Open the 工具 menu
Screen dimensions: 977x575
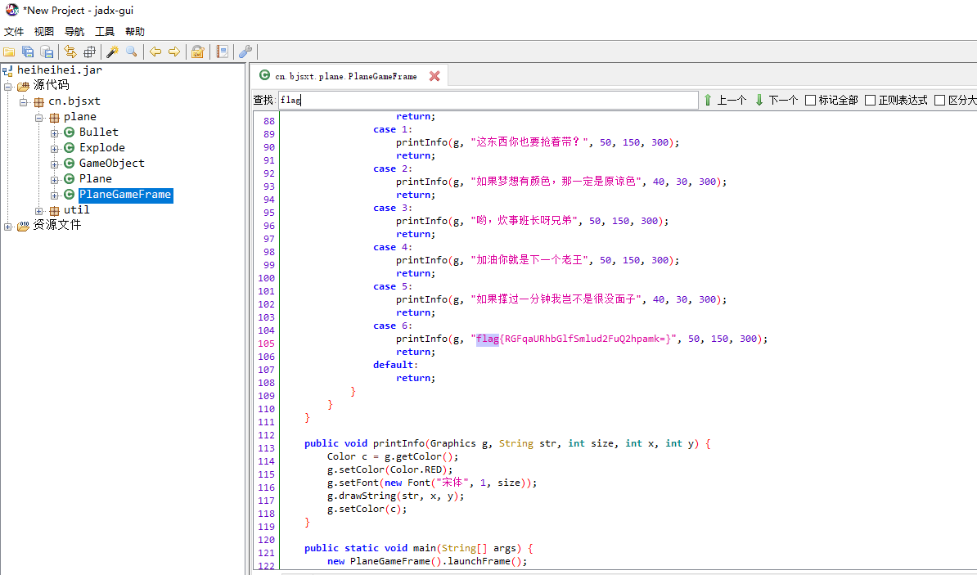click(105, 31)
